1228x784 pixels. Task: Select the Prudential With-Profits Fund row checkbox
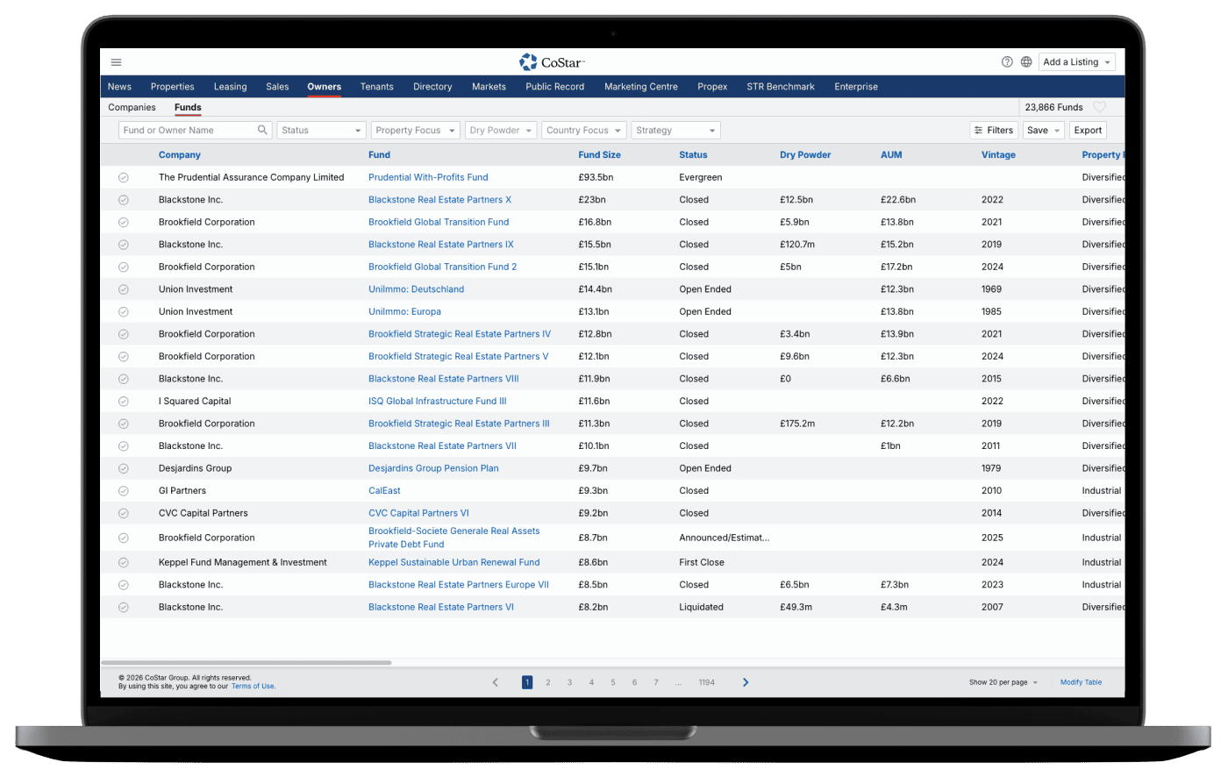tap(124, 177)
